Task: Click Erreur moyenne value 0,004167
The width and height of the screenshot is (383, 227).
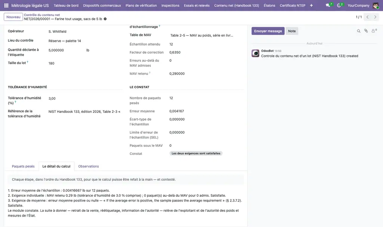Action: pyautogui.click(x=177, y=111)
